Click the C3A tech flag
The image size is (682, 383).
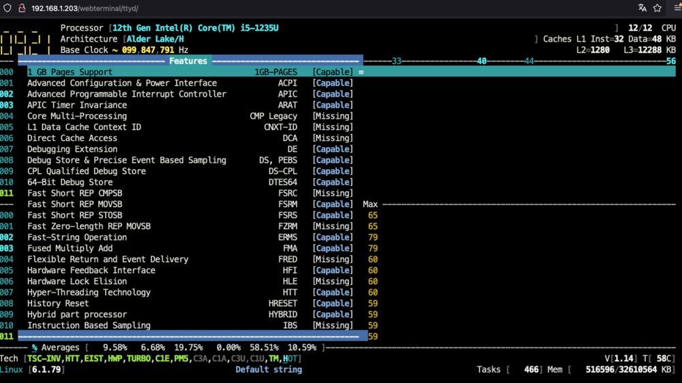(200, 358)
